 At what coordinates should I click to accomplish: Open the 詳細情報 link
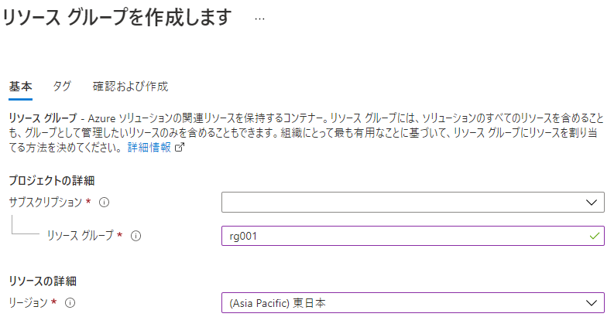point(149,147)
